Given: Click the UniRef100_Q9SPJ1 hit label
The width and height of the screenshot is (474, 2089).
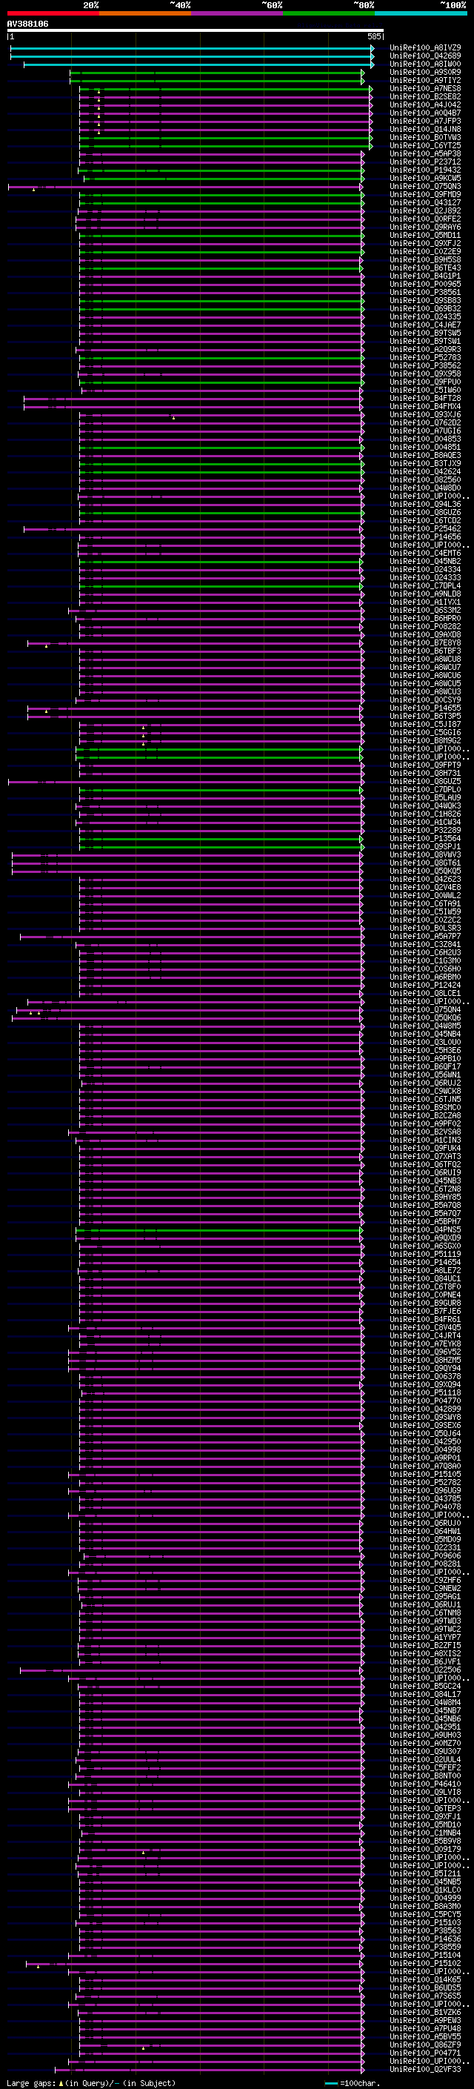Looking at the screenshot, I should (x=425, y=846).
